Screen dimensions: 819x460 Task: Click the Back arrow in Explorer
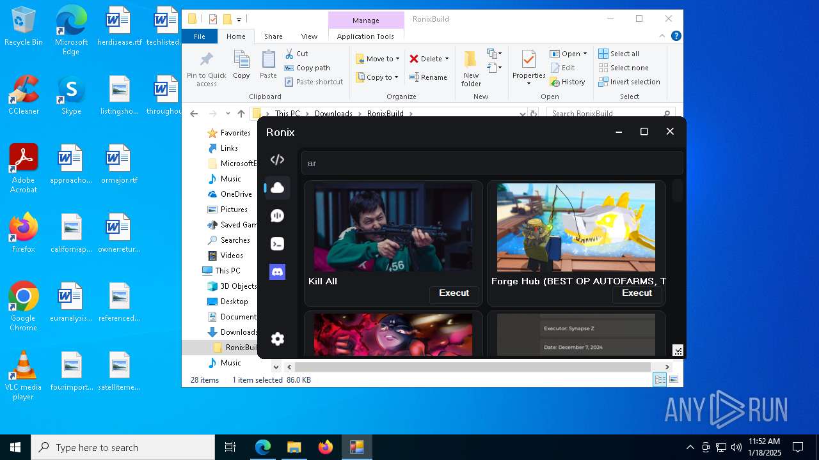tap(195, 114)
